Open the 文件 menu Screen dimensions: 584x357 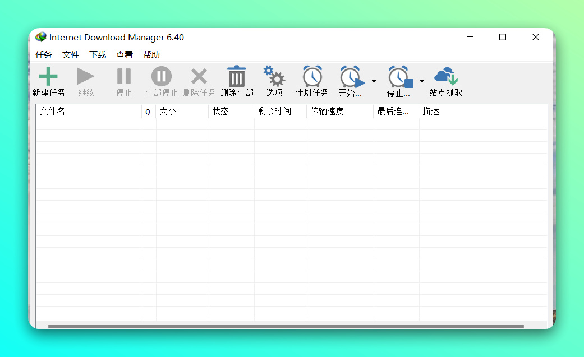pyautogui.click(x=70, y=55)
